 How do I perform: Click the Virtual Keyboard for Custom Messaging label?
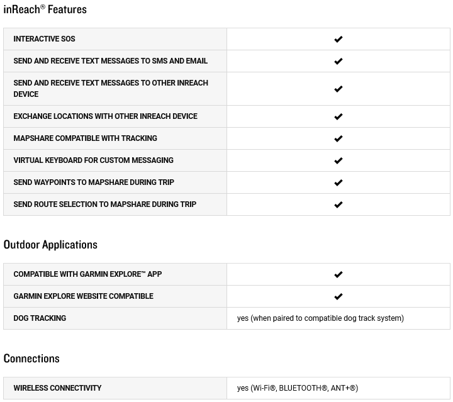pos(93,160)
